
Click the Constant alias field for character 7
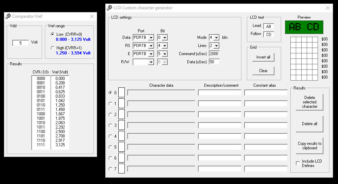click(266, 169)
